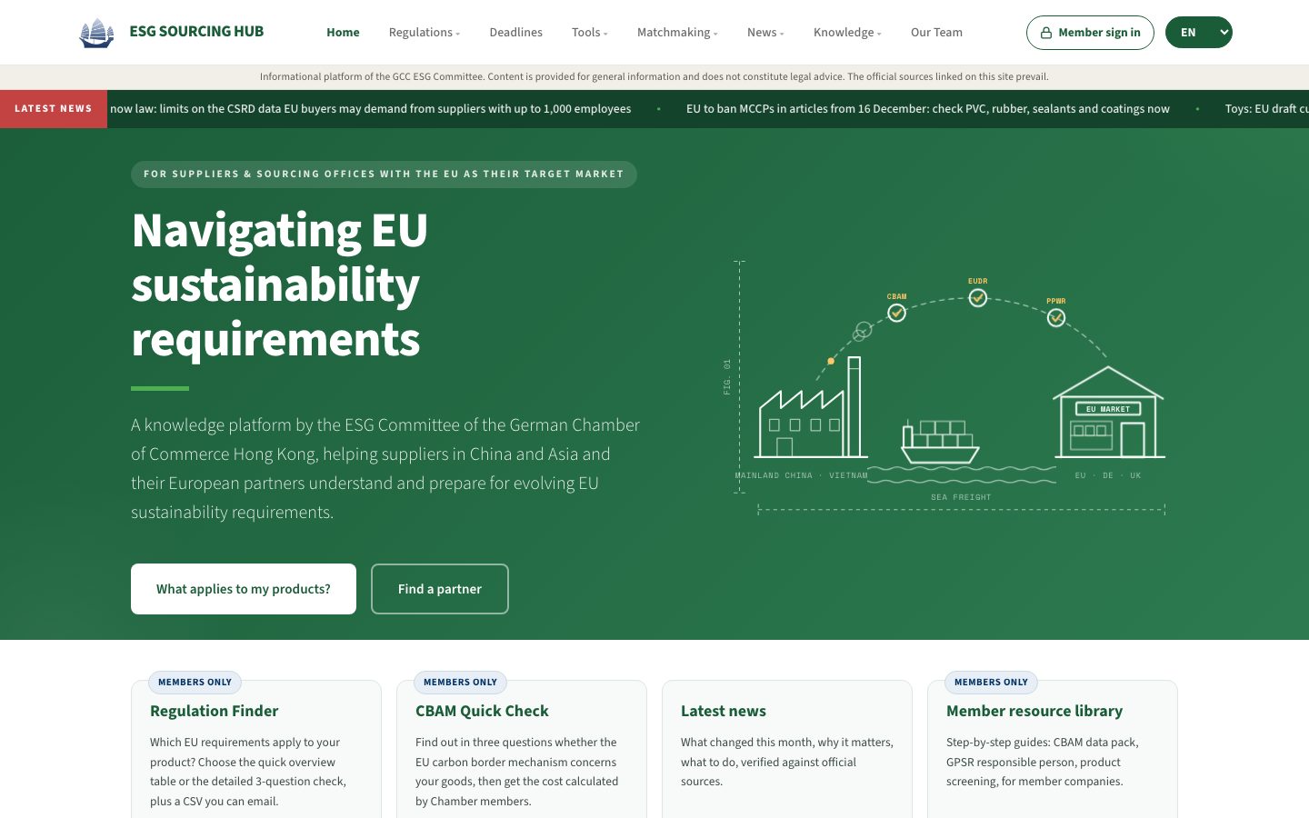Go to the Deadlines page

click(515, 33)
